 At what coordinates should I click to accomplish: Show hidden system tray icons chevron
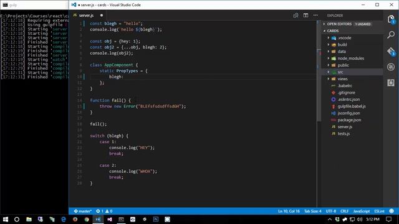point(330,220)
